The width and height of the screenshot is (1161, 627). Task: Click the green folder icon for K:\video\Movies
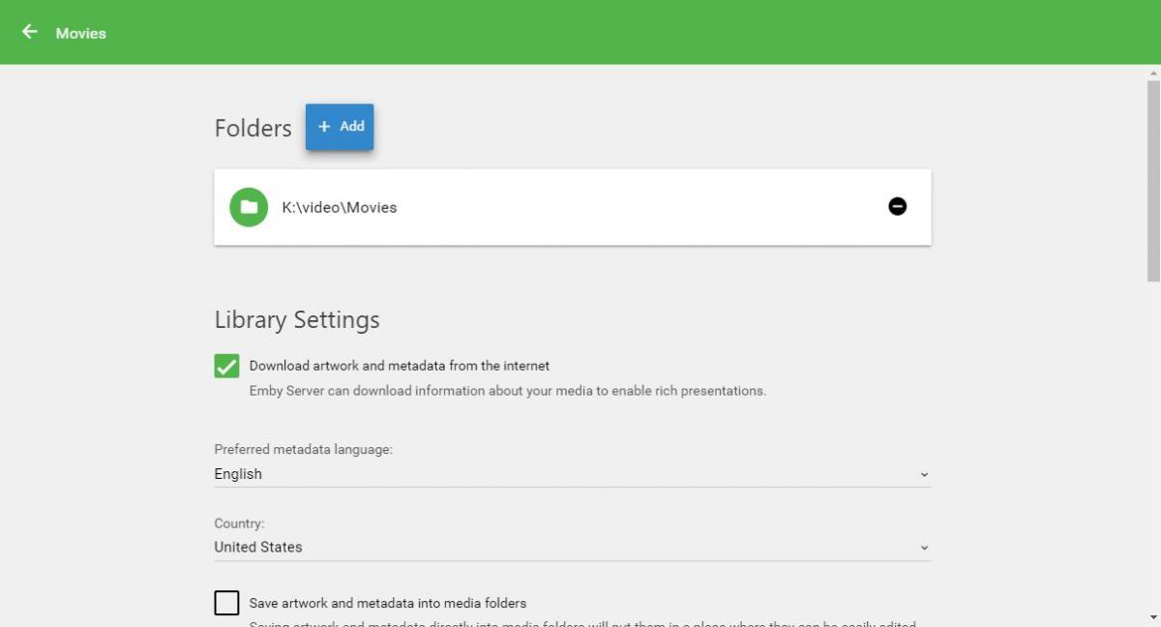(x=249, y=207)
